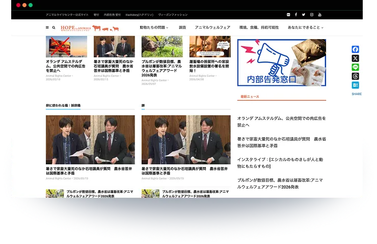This screenshot has height=244, width=377.
Task: Share via Hatena B! sidebar button
Action: point(356,85)
